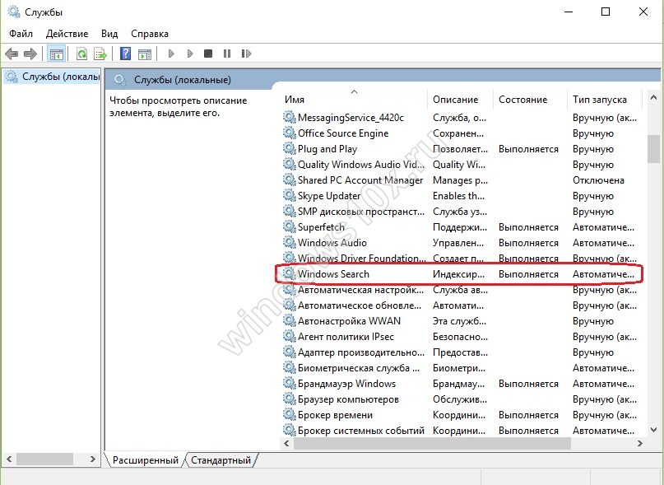664x485 pixels.
Task: Open the Справка menu
Action: click(149, 34)
